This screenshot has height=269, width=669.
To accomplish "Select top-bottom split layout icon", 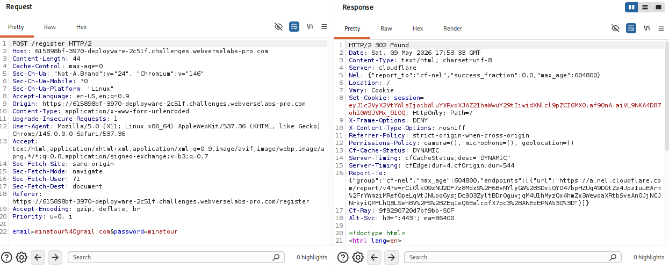I will [644, 7].
